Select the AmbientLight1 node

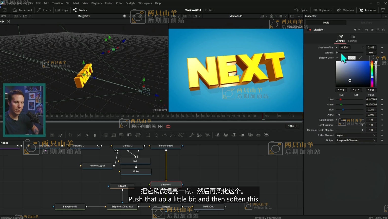[97, 166]
